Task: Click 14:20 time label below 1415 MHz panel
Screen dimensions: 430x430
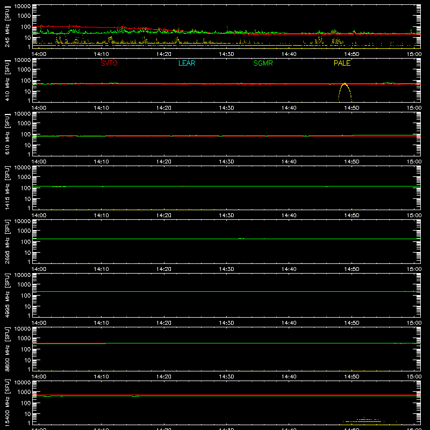Action: [x=164, y=216]
